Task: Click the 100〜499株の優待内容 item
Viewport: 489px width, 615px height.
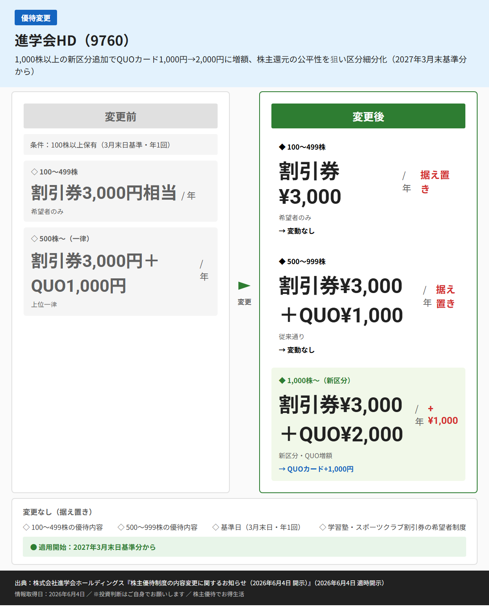Action: [63, 527]
